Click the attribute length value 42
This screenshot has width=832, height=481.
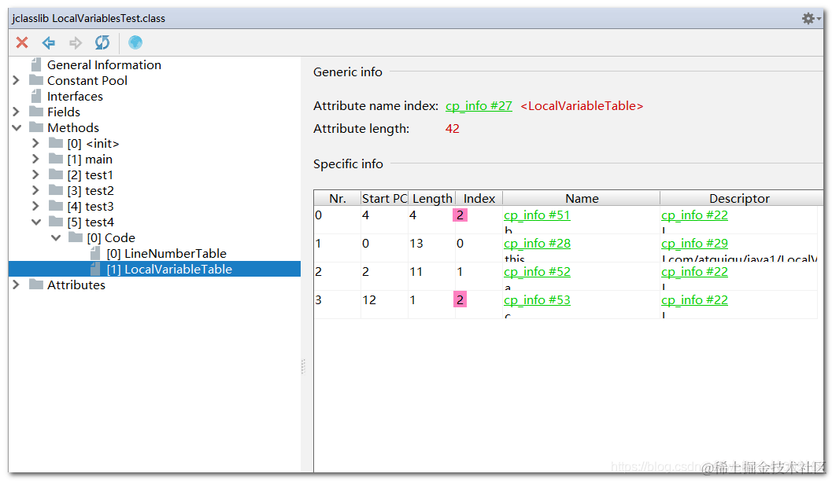452,129
